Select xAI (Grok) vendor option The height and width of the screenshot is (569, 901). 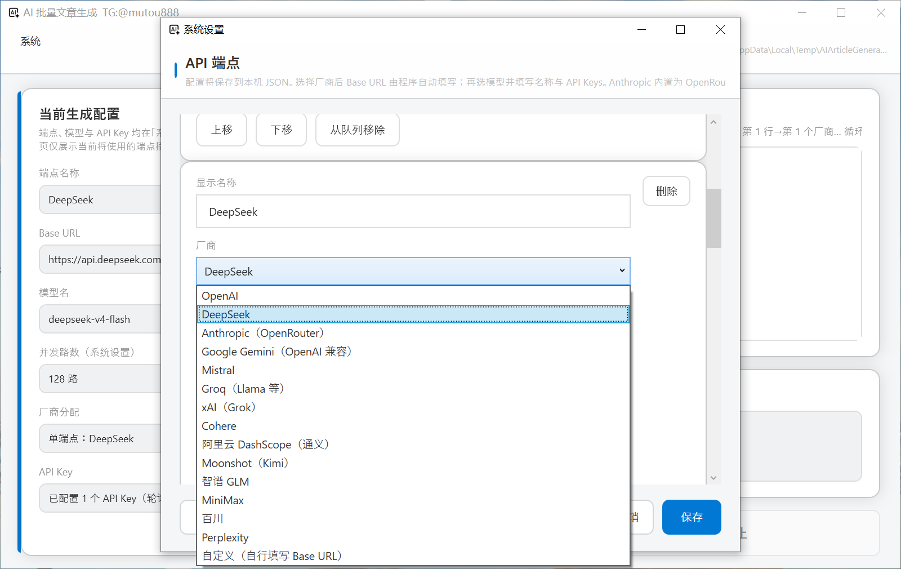(413, 407)
